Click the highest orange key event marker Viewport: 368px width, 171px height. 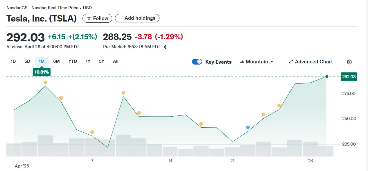[45, 82]
